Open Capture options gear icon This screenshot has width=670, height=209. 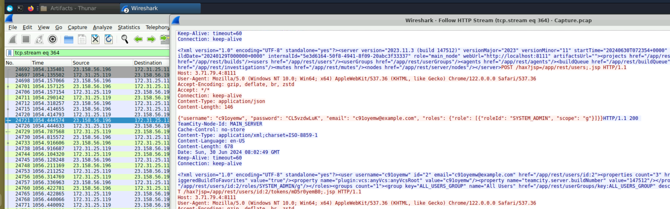(x=52, y=39)
